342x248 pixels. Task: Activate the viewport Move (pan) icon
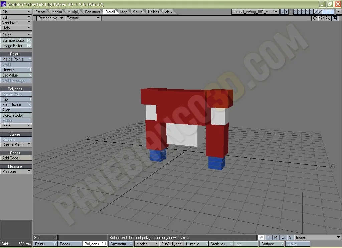pyautogui.click(x=315, y=18)
